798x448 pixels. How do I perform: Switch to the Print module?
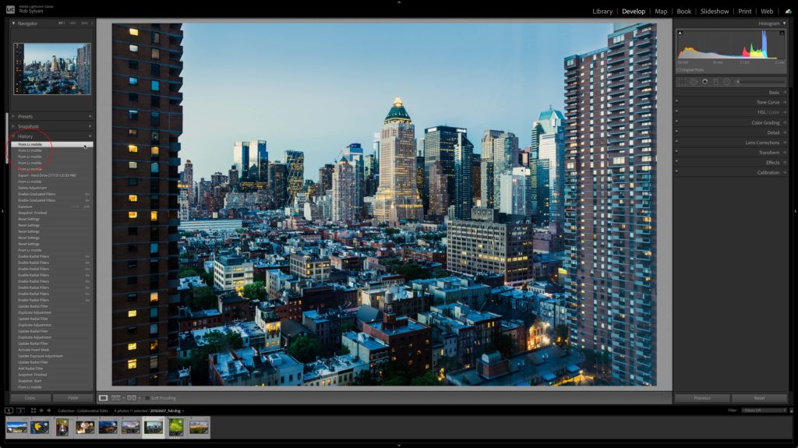point(744,11)
